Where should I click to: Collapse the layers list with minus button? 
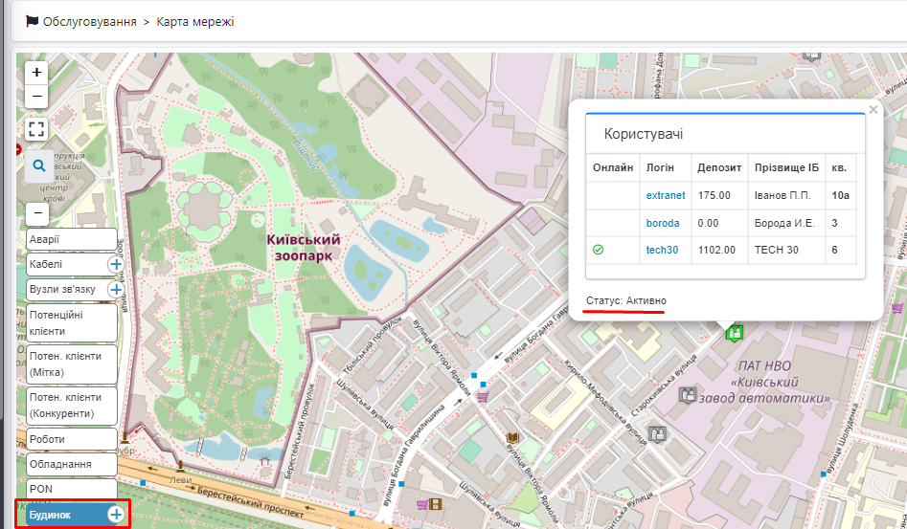36,212
